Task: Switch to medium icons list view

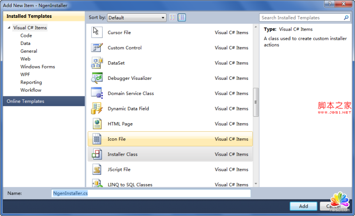Action: (x=182, y=18)
